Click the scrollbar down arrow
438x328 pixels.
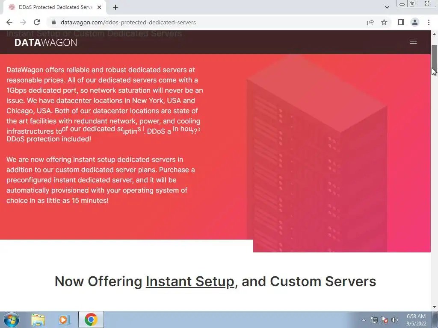(435, 307)
